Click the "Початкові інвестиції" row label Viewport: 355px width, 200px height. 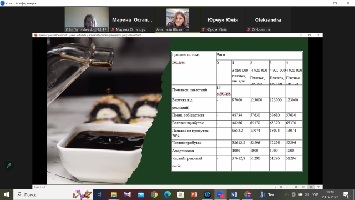[190, 90]
